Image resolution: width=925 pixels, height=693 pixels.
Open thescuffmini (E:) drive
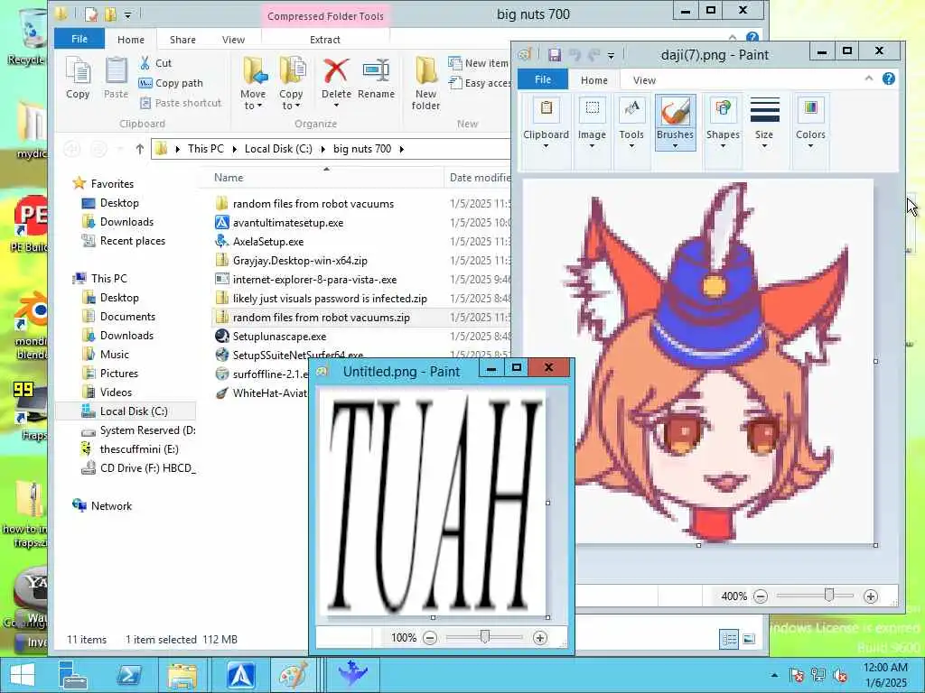pos(138,449)
